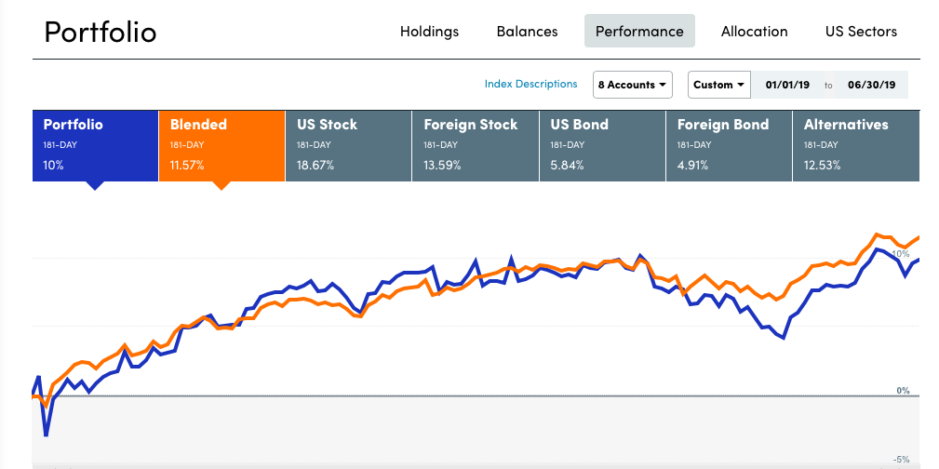Enable the Alternatives index tile
This screenshot has width=939, height=469.
(x=855, y=145)
